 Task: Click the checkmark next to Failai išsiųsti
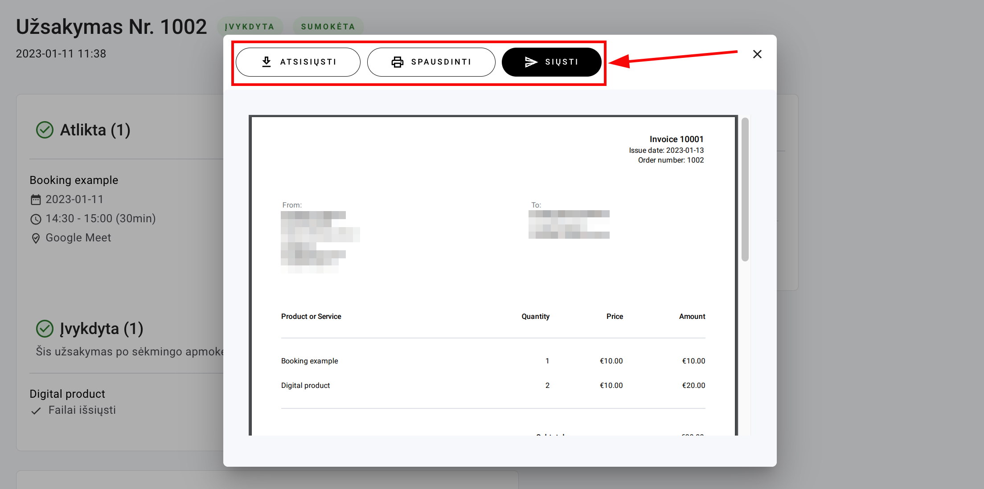tap(36, 411)
